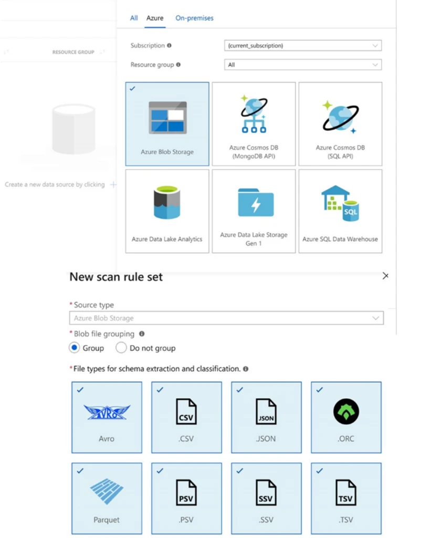Image resolution: width=429 pixels, height=538 pixels.
Task: Pick Azure Data Lake Storage Gen 1
Action: point(254,211)
